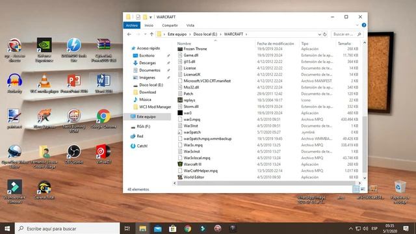The height and width of the screenshot is (234, 416).
Task: Select Acceso rápido in the navigation pane
Action: click(x=148, y=48)
